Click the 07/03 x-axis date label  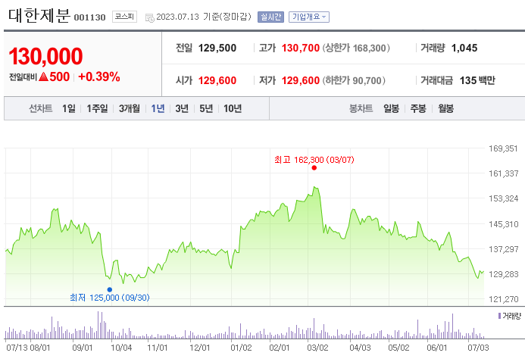coord(478,348)
